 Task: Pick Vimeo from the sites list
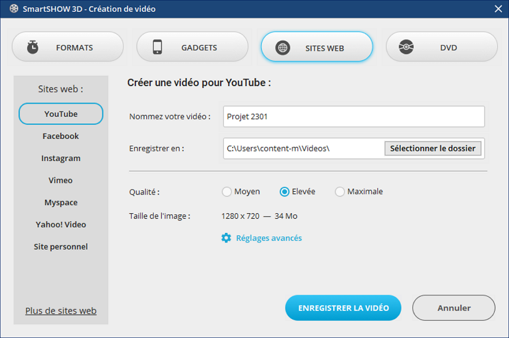pyautogui.click(x=61, y=180)
